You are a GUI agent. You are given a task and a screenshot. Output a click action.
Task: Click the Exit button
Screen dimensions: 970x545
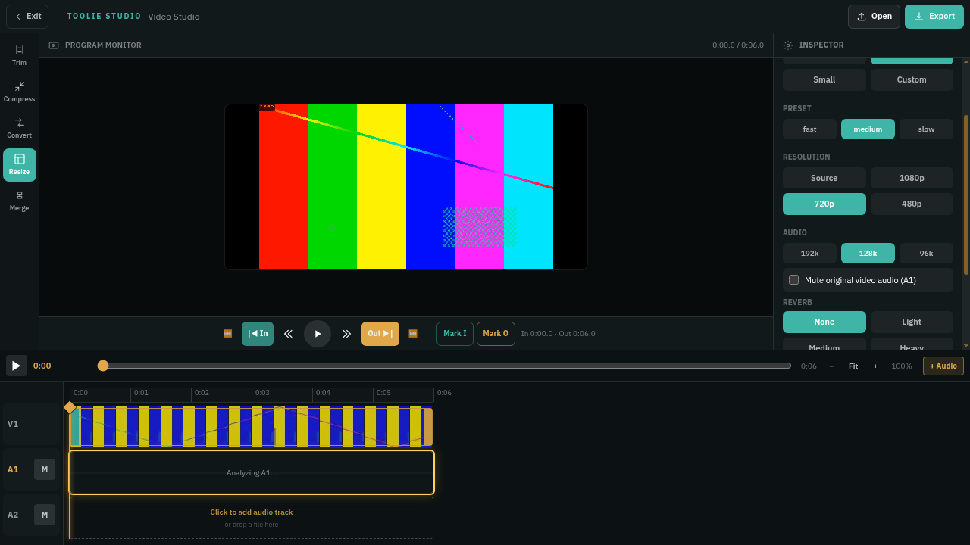coord(27,17)
